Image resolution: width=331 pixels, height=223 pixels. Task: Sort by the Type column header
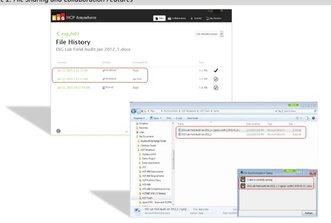270,124
